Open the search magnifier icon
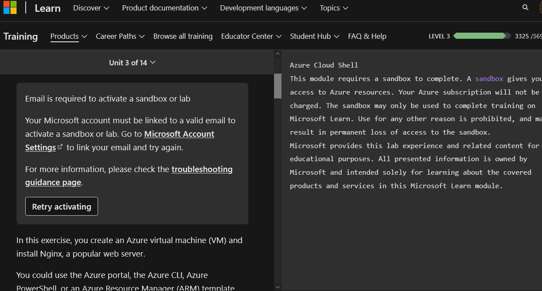The height and width of the screenshot is (291, 542). [525, 7]
